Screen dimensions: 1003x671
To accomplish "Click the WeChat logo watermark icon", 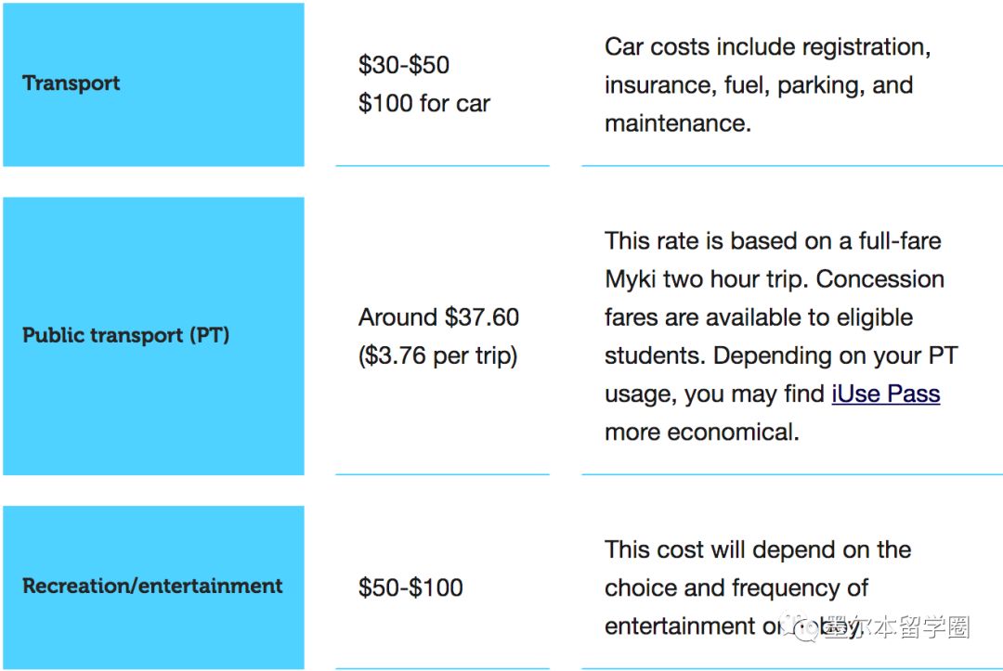I will (801, 628).
